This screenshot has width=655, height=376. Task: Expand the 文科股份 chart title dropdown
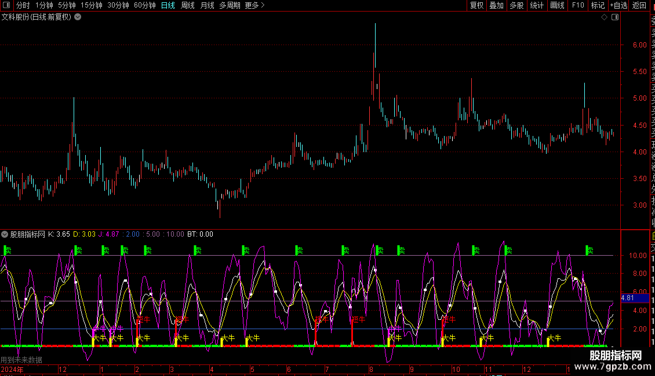pos(78,17)
